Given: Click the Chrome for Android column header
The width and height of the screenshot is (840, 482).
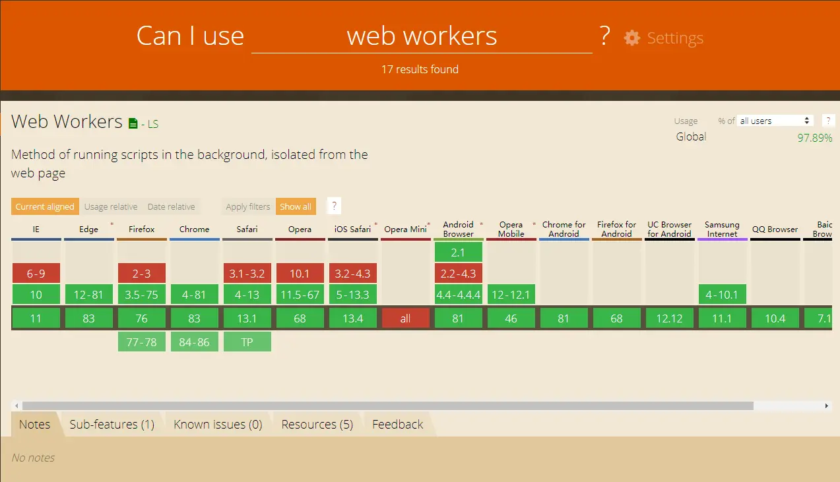Looking at the screenshot, I should click(564, 229).
